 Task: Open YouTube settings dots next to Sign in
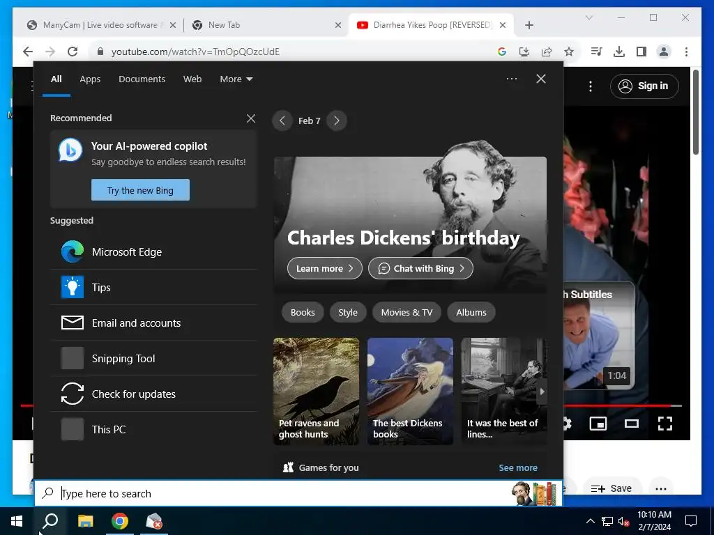tap(591, 86)
